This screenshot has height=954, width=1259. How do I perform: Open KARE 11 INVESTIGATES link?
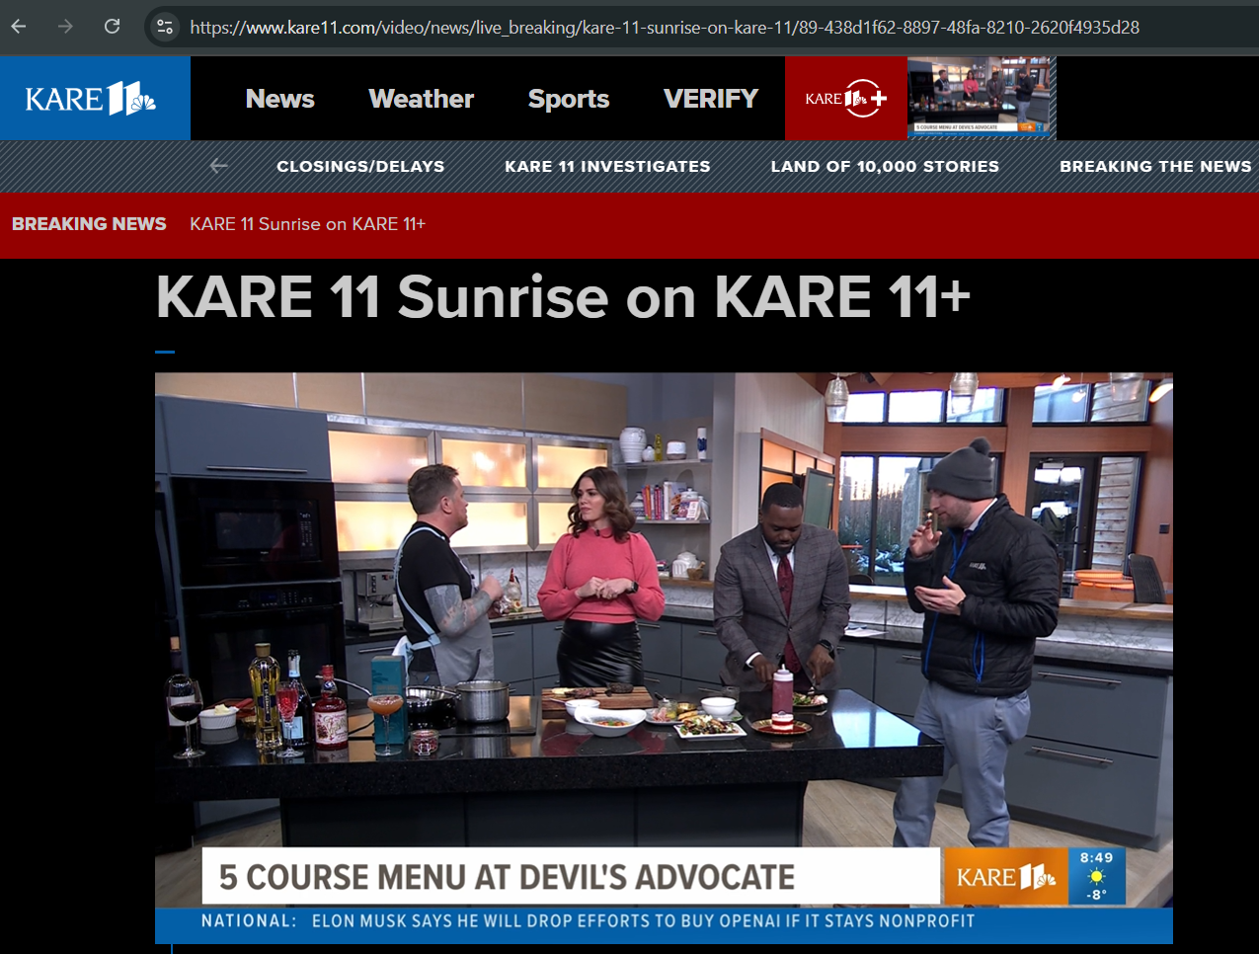[607, 166]
